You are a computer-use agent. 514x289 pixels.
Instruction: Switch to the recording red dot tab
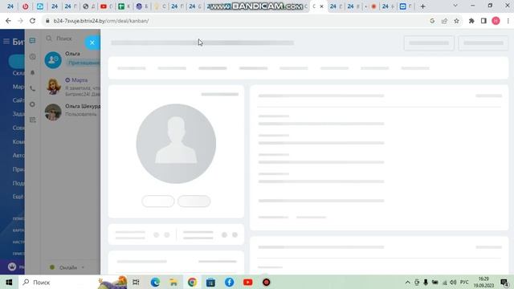(373, 6)
